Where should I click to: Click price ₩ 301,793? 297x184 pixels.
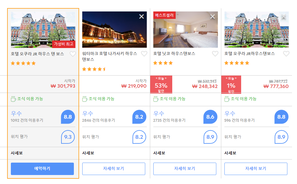pos(63,86)
